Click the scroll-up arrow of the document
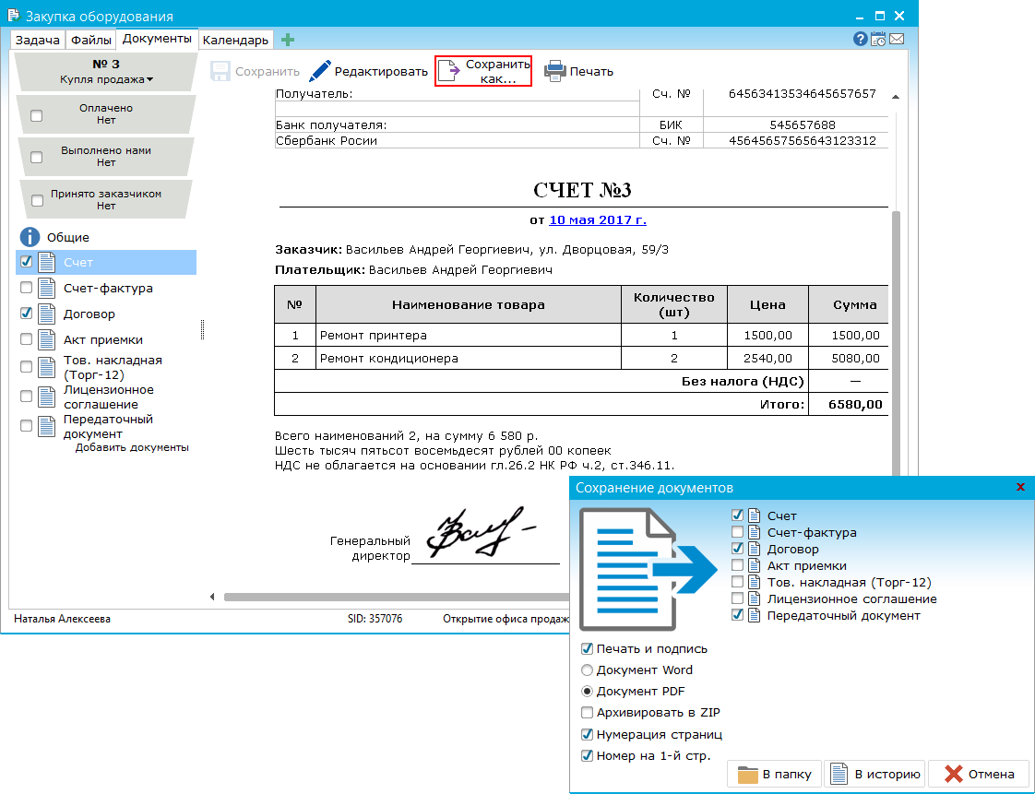The image size is (1035, 794). (896, 97)
